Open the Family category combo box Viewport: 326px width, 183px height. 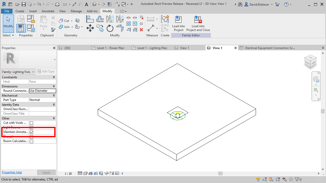[18, 72]
